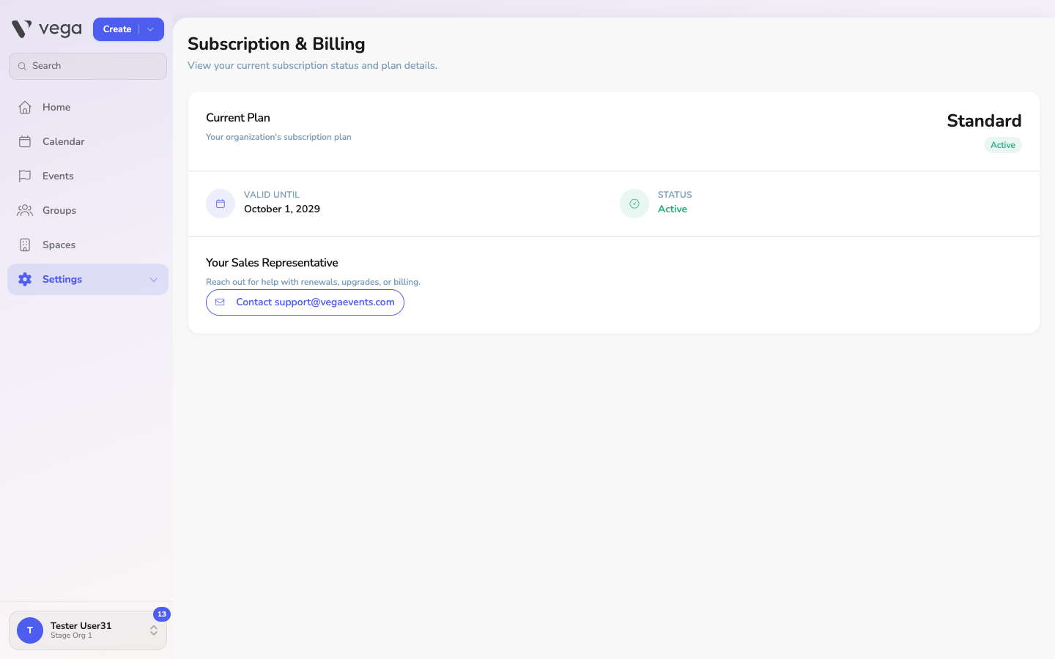
Task: Click the green Active badge under Standard
Action: (1003, 145)
